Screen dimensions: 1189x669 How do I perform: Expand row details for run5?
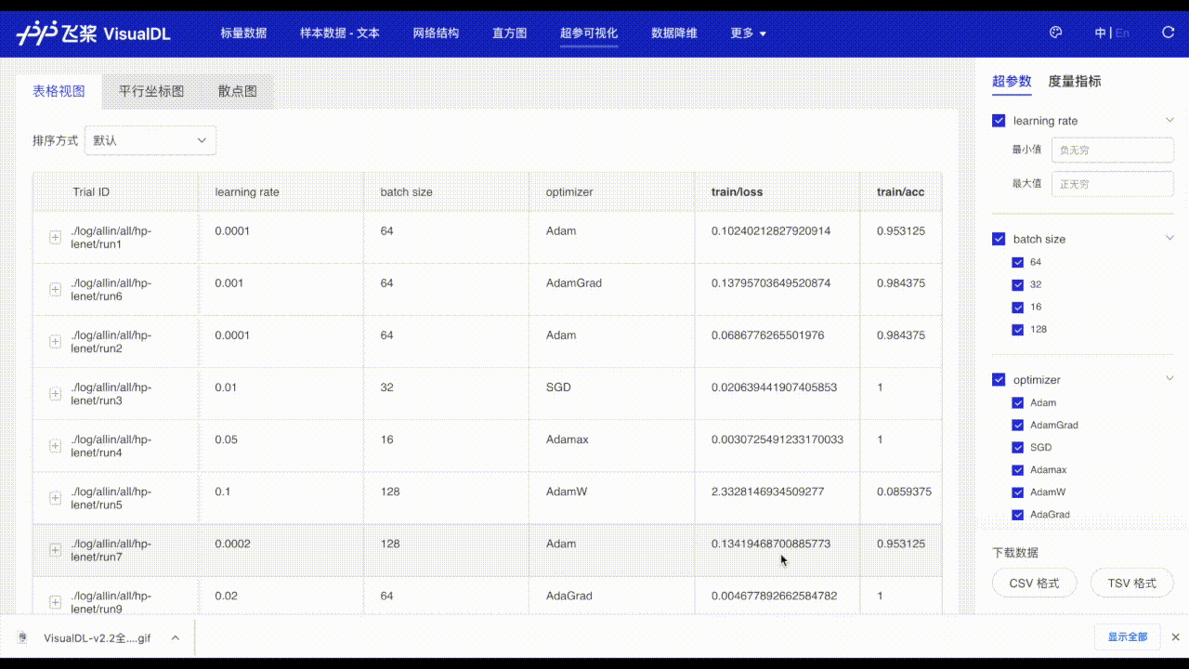55,498
